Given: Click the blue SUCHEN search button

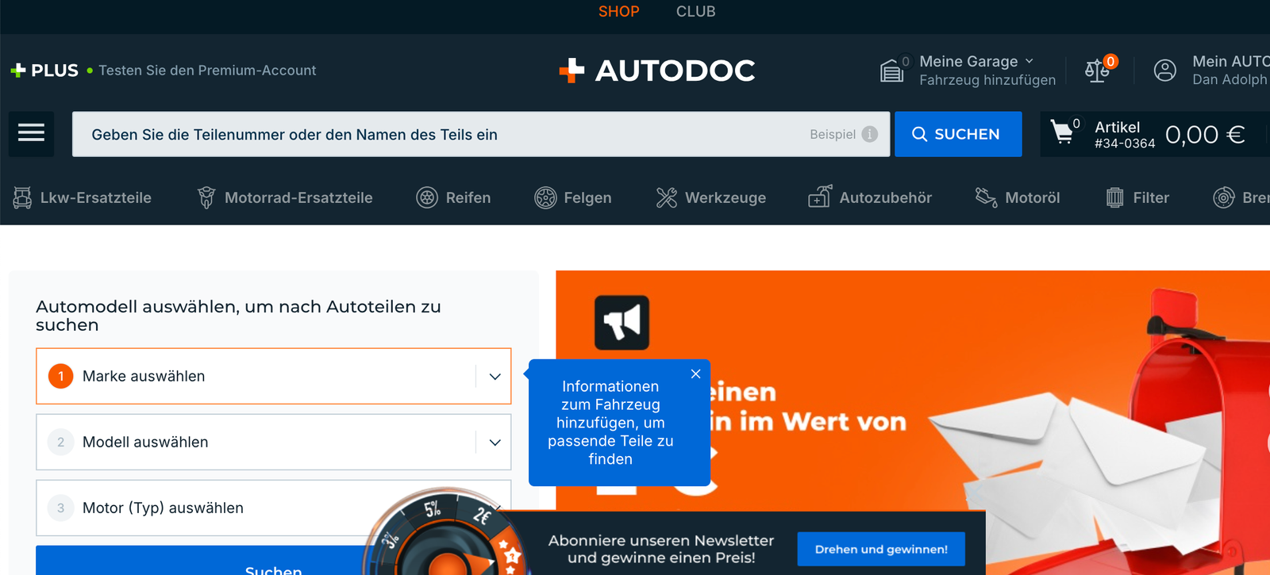Looking at the screenshot, I should [957, 134].
